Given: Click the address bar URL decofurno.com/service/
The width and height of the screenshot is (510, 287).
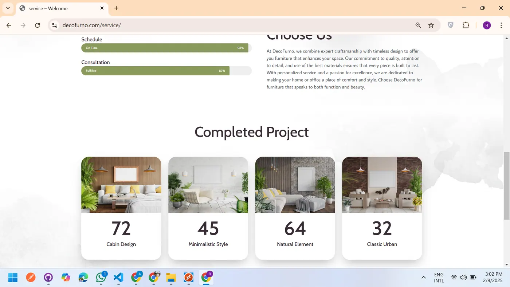Looking at the screenshot, I should pos(91,25).
